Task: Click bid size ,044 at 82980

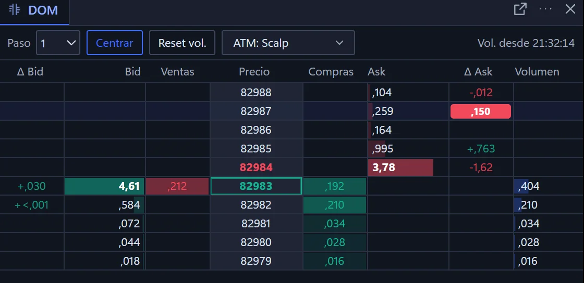Action: point(129,242)
